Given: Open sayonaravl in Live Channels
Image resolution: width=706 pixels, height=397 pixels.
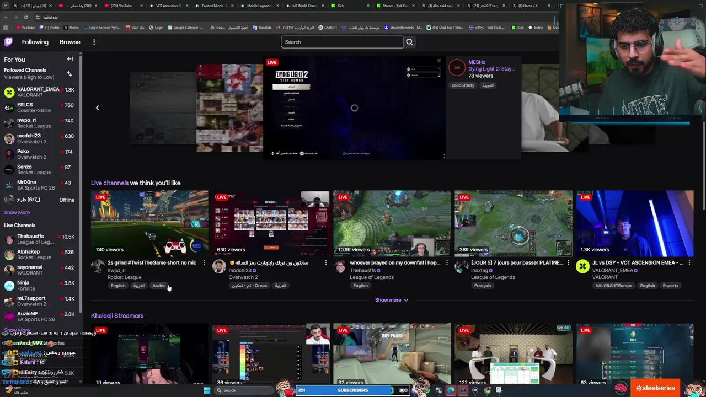Looking at the screenshot, I should pos(40,270).
